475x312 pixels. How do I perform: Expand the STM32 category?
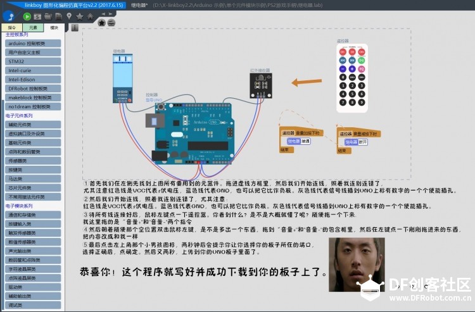(33, 61)
